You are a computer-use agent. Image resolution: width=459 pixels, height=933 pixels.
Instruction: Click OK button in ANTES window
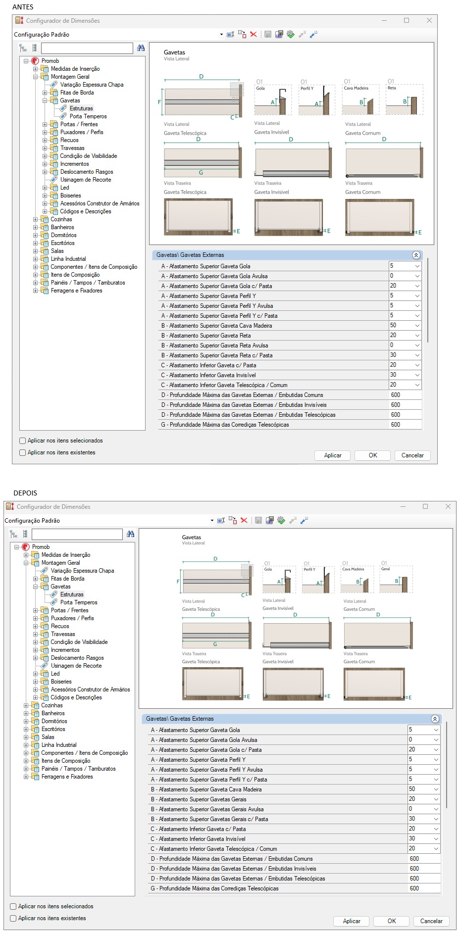tap(373, 455)
